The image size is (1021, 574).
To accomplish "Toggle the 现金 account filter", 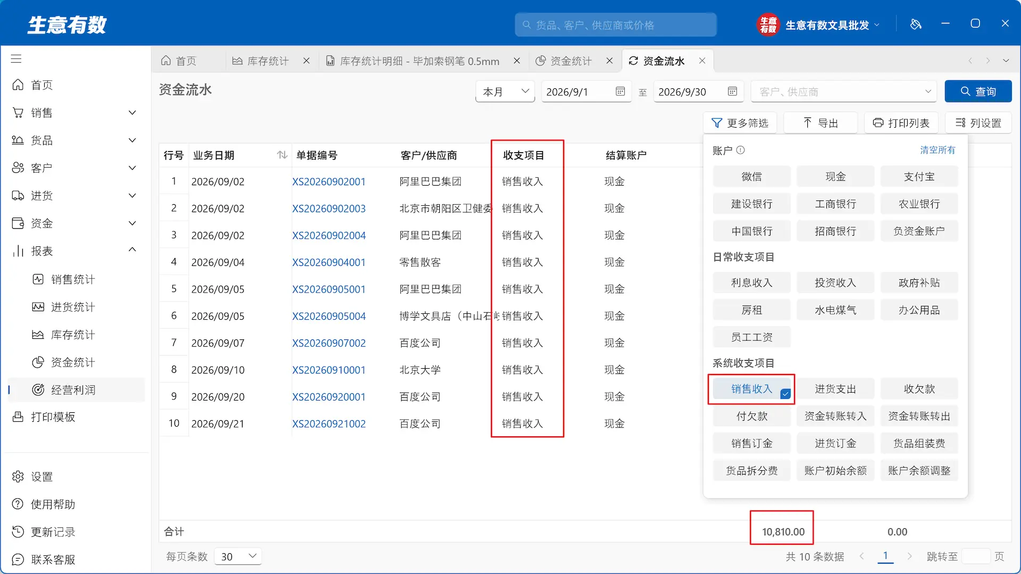I will [x=835, y=177].
